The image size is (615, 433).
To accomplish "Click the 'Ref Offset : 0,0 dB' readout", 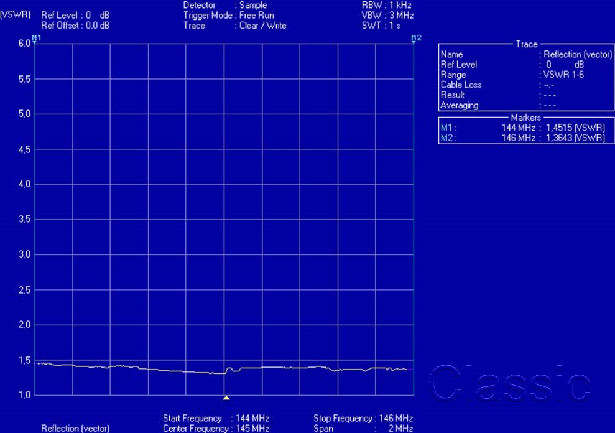I will (x=75, y=26).
